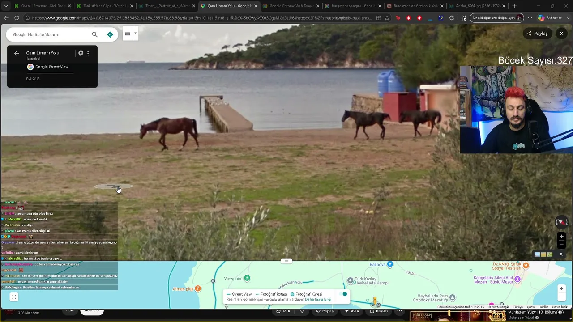Click the Sorun bildir link in footer

click(560, 307)
